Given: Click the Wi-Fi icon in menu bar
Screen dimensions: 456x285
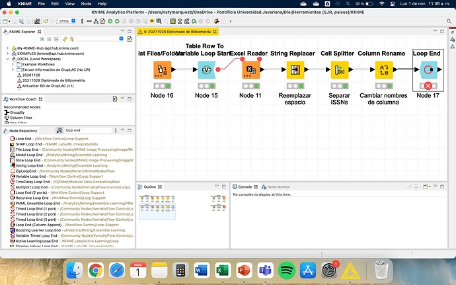Looking at the screenshot, I should tap(382, 4).
